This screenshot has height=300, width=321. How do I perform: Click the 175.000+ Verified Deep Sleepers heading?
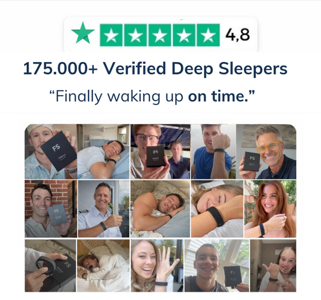point(155,69)
